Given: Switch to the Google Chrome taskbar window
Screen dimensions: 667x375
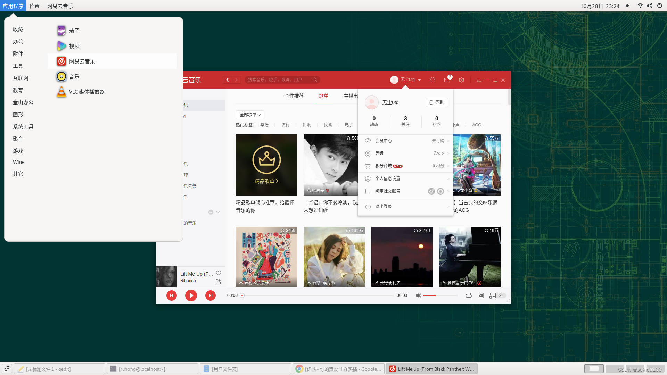Looking at the screenshot, I should pyautogui.click(x=339, y=369).
